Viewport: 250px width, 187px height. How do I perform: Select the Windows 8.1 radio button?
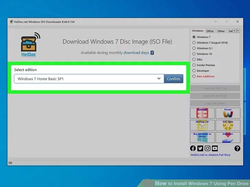194,48
